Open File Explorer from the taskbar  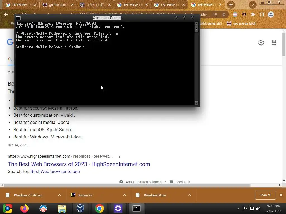click(x=62, y=208)
